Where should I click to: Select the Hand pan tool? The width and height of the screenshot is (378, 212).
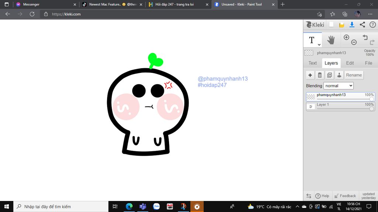(331, 40)
